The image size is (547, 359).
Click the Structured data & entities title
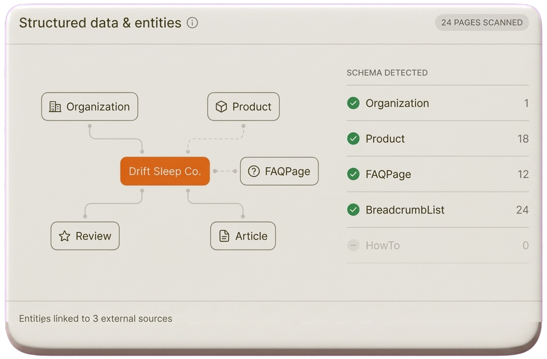tap(100, 23)
